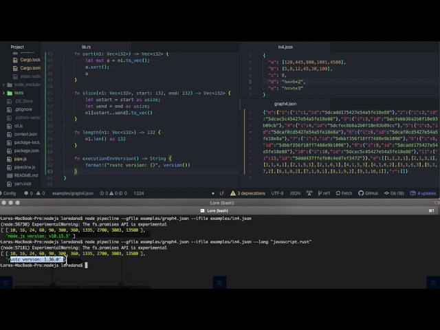Select the lib.rs editor tab
Screen dimensions: 440x330
[x=86, y=47]
